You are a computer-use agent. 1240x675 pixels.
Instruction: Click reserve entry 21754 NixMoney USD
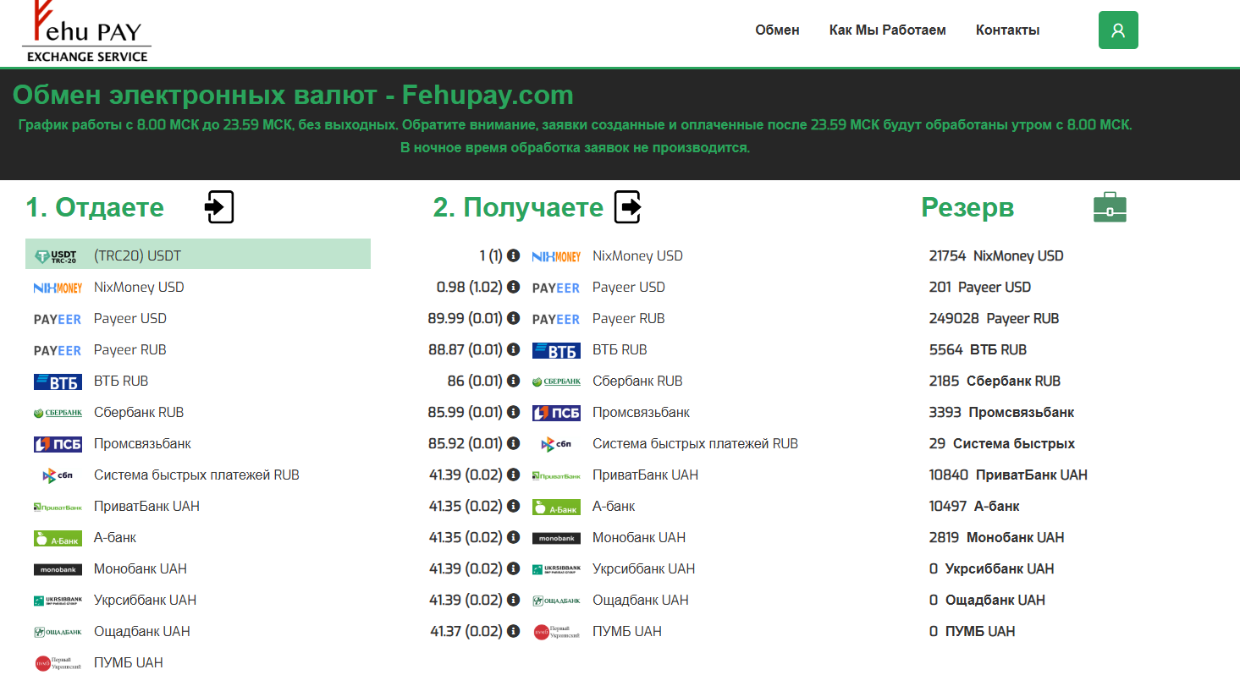pos(996,255)
